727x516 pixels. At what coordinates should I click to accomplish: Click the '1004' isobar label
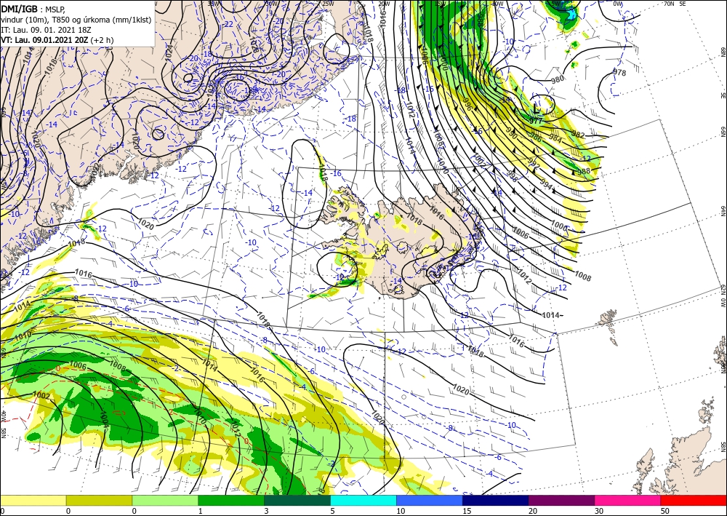tap(104, 420)
